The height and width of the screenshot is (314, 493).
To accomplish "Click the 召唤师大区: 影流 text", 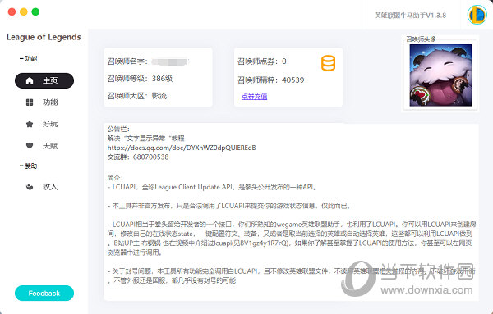I will [x=137, y=96].
